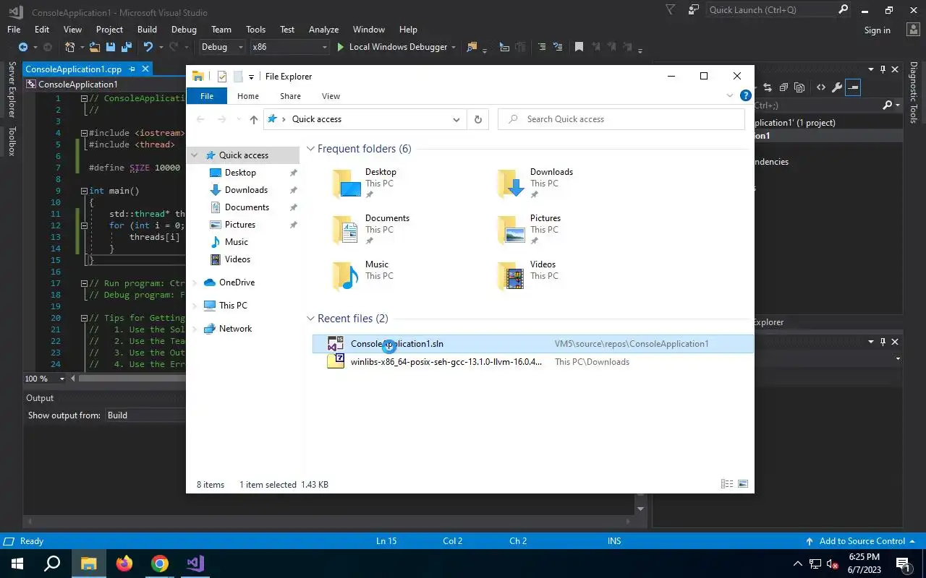Switch File Explorer to details view icon
Image resolution: width=926 pixels, height=578 pixels.
(726, 484)
